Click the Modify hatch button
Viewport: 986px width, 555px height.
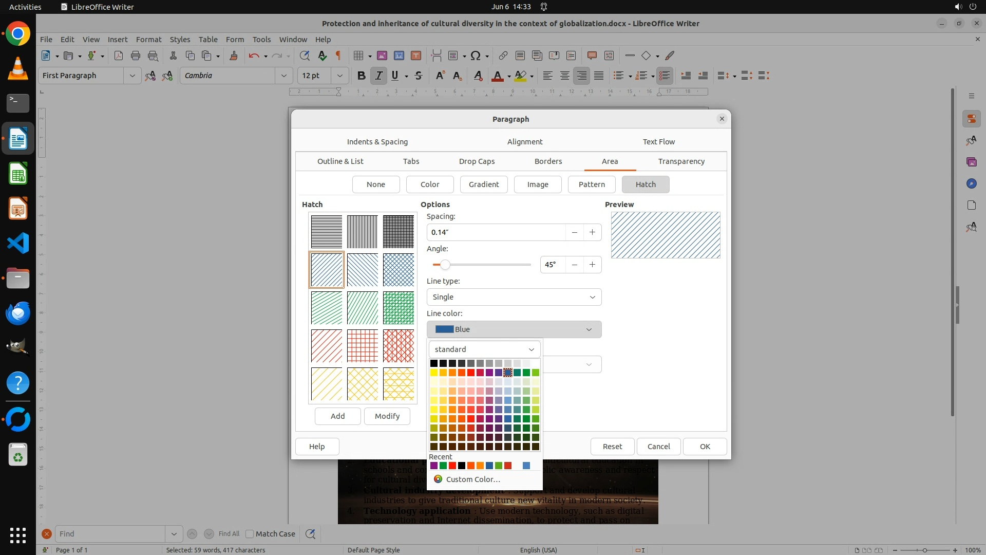(x=387, y=416)
